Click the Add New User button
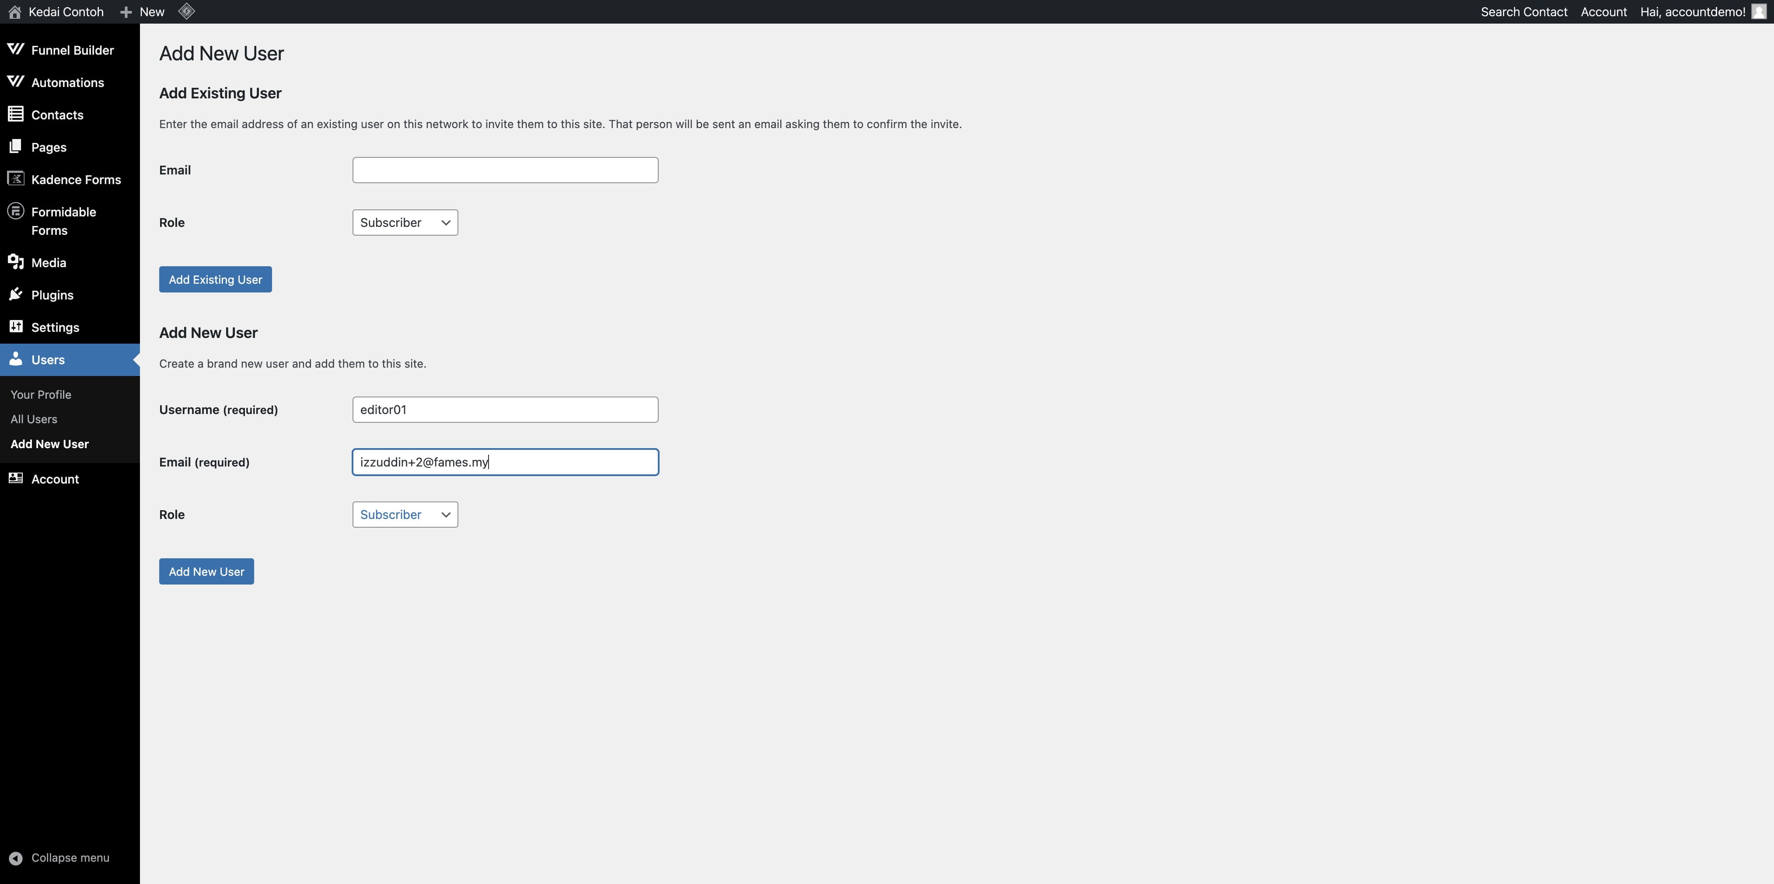1774x884 pixels. click(206, 572)
